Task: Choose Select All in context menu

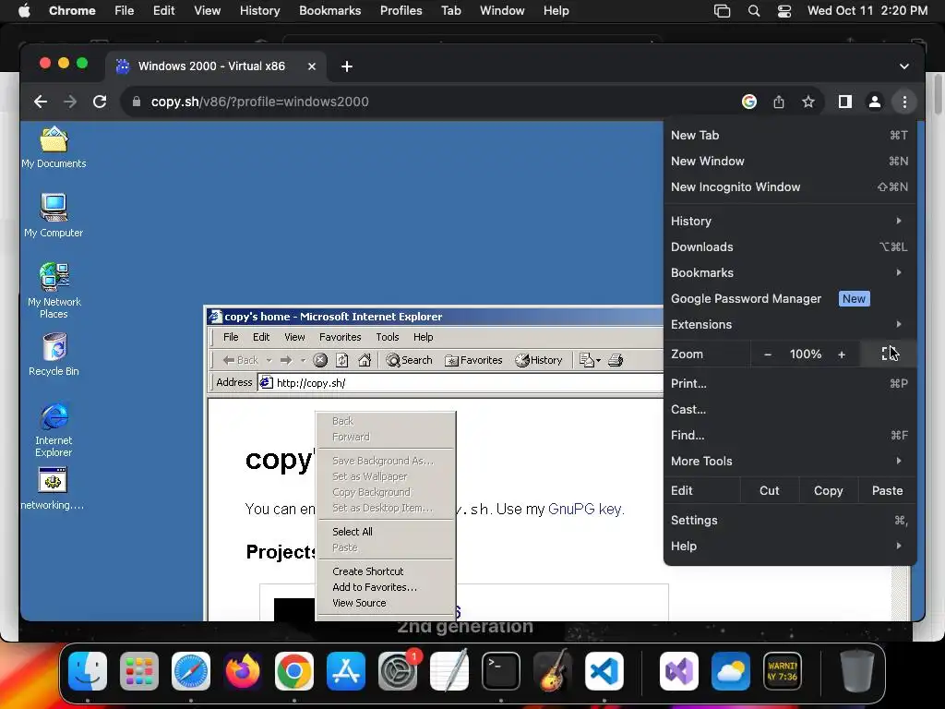Action: click(x=386, y=532)
